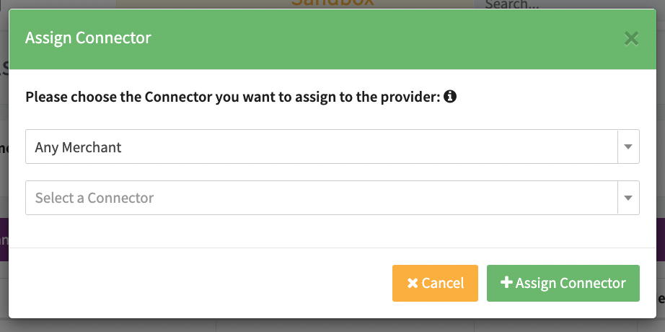Viewport: 665px width, 332px height.
Task: Click the Assign Connector dialog title
Action: pyautogui.click(x=88, y=38)
